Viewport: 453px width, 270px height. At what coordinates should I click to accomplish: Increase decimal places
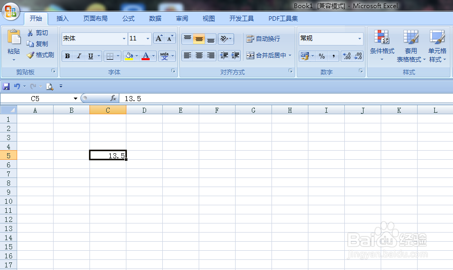click(x=346, y=56)
